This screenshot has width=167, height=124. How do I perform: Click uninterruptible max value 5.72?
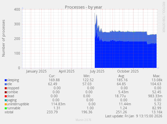point(158,104)
